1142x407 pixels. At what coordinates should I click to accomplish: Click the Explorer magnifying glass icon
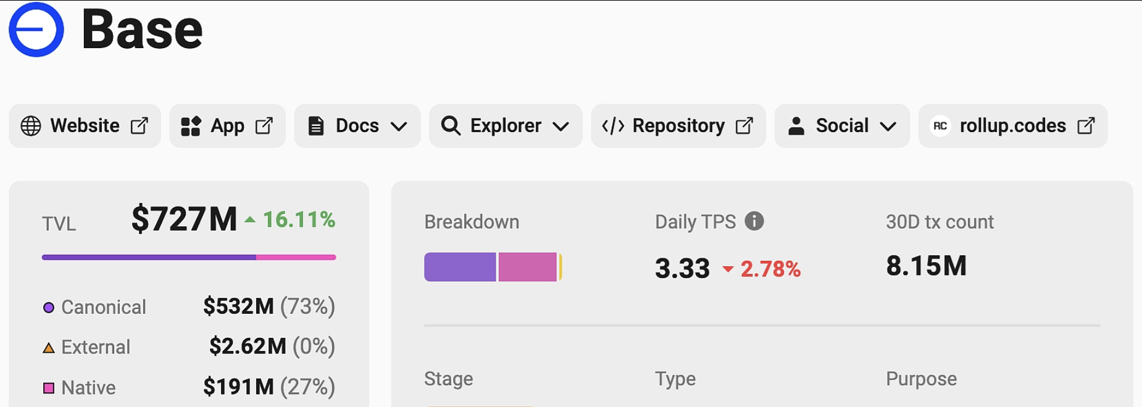click(x=451, y=126)
